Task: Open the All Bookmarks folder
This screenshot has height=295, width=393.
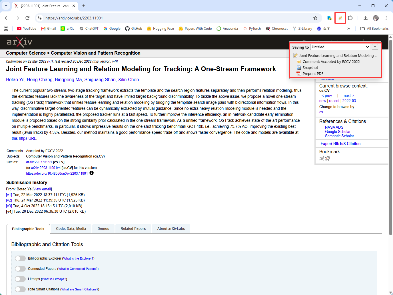Action: pos(374,29)
